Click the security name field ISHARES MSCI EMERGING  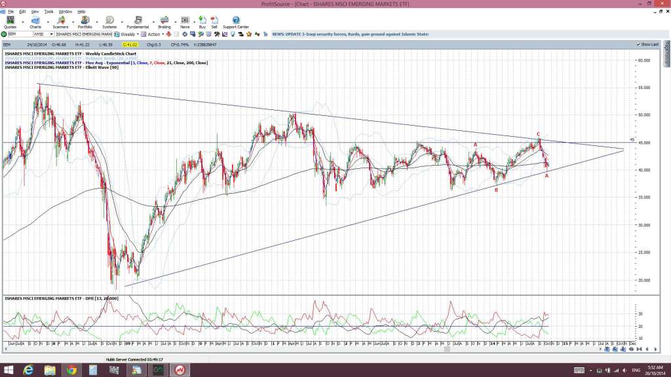pos(84,34)
